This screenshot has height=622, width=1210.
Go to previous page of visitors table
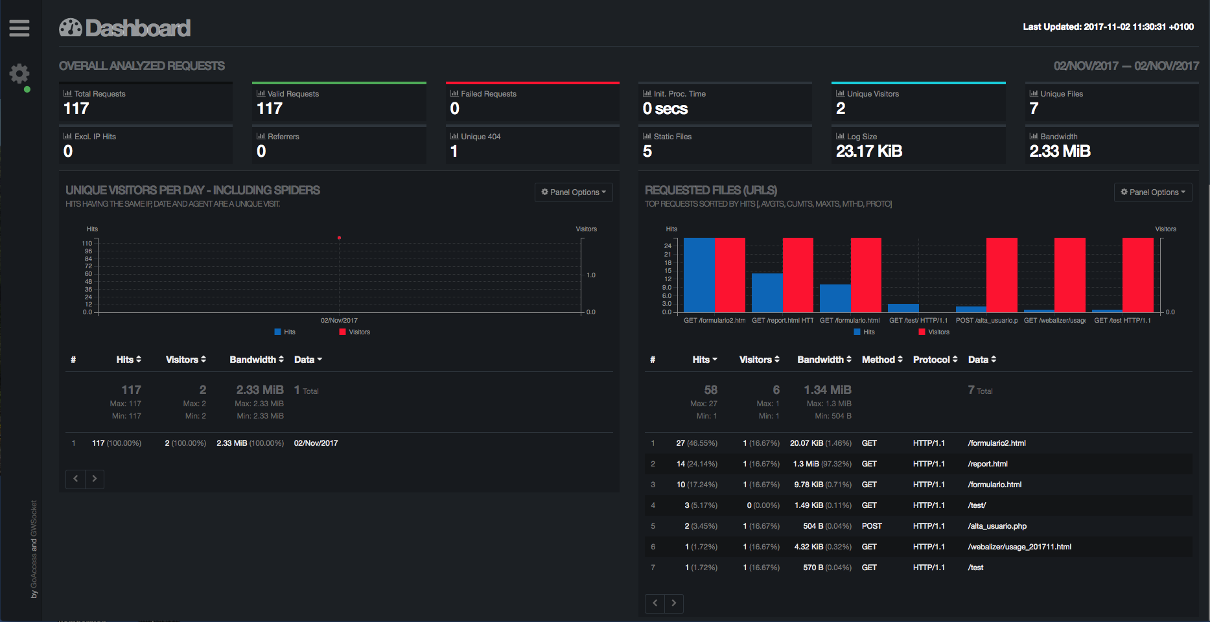[75, 479]
